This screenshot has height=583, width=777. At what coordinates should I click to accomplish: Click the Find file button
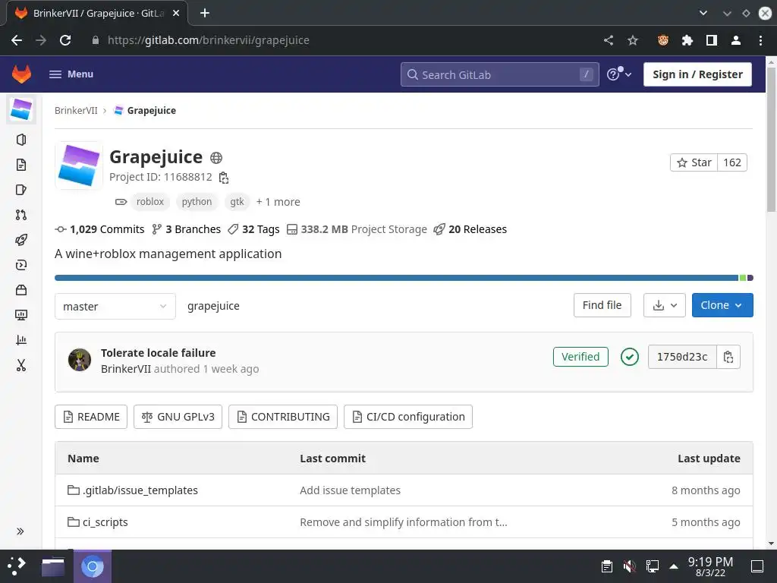[x=602, y=305]
